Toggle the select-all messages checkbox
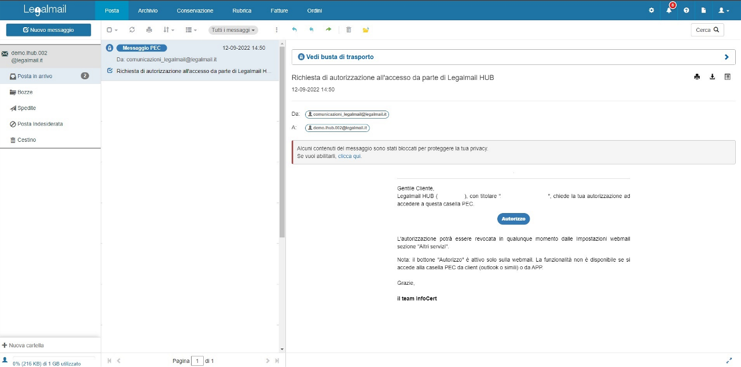This screenshot has width=741, height=367. (x=109, y=30)
